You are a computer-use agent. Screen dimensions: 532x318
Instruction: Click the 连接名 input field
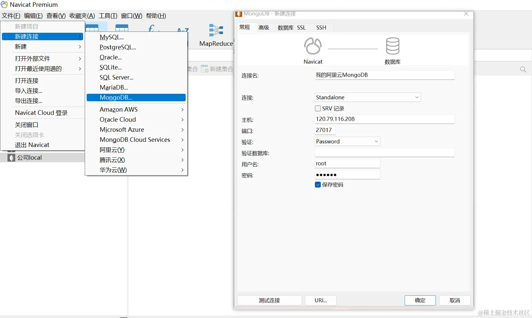point(385,75)
